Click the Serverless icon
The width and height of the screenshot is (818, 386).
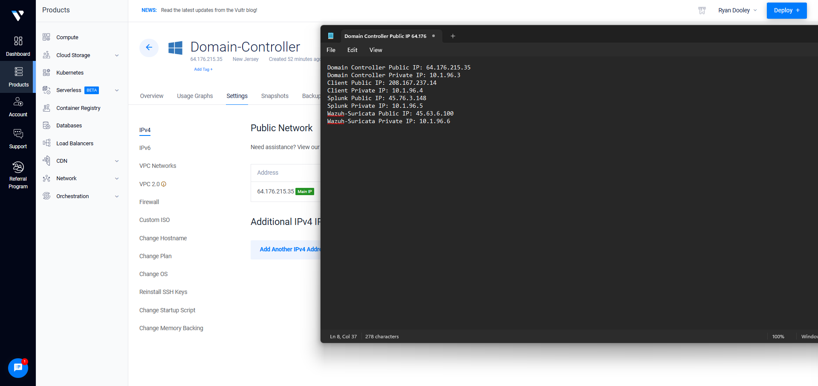pyautogui.click(x=46, y=90)
